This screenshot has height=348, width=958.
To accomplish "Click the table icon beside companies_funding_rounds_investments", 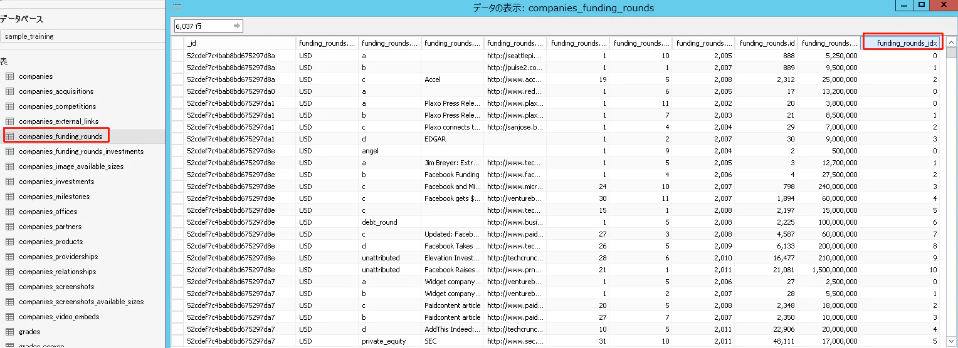I will point(9,151).
